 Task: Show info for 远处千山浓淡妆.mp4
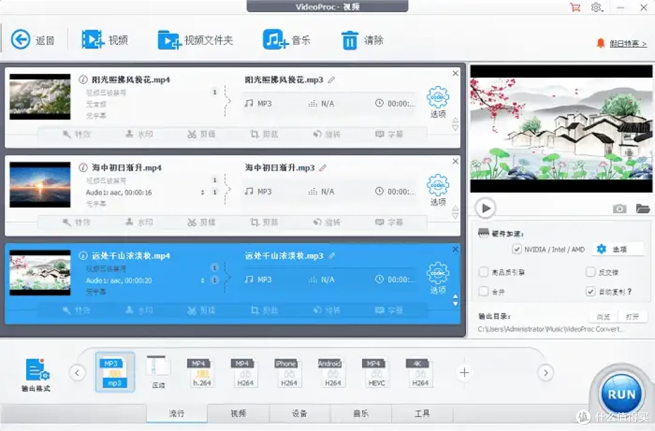[83, 256]
